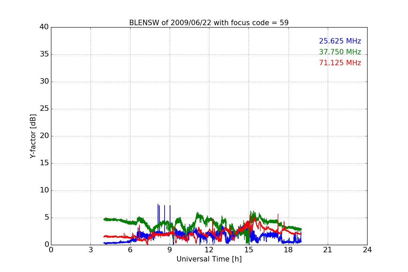
Task: Click x-axis tick label 18
Action: [288, 250]
